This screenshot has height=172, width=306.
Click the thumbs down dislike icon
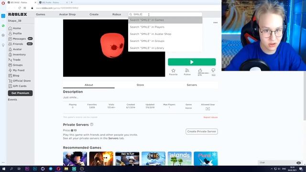[x=213, y=70]
